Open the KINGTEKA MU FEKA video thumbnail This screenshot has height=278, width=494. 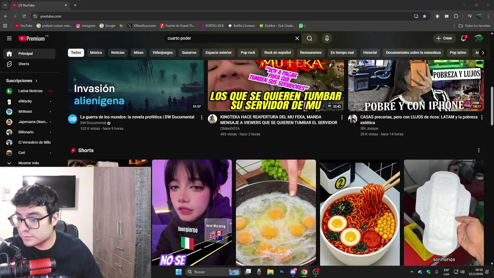[x=276, y=85]
